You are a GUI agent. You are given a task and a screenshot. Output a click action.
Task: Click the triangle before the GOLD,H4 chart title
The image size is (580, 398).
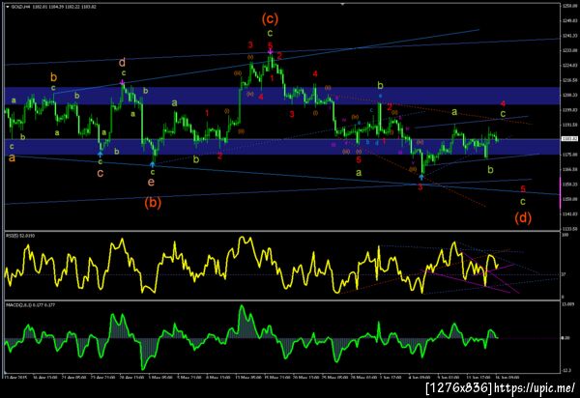tap(8, 7)
